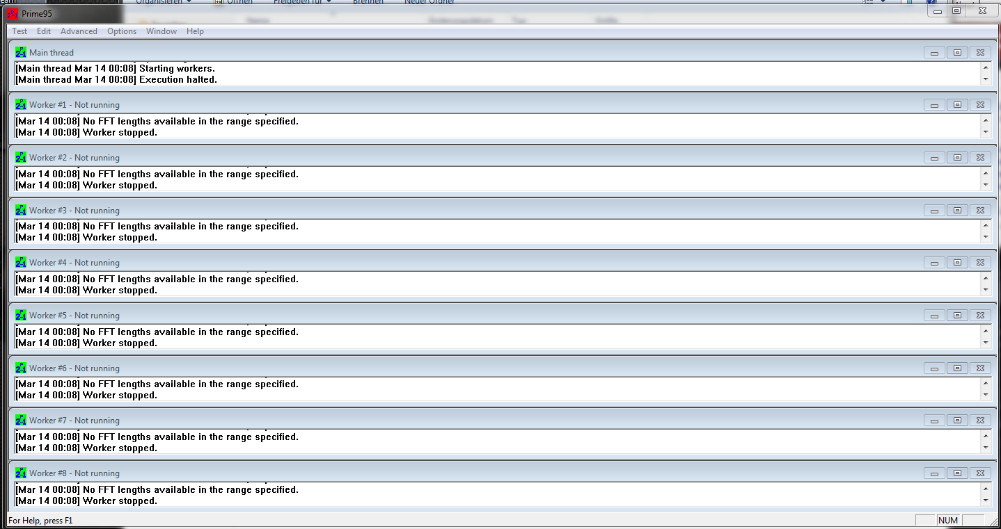
Task: Click the Worker #7 window icon
Action: pyautogui.click(x=21, y=421)
